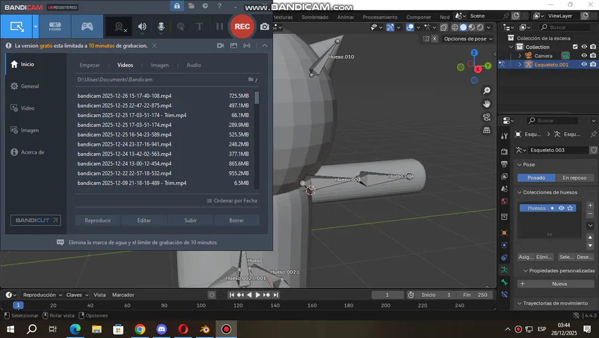Click the zoom magnifier in Blender viewport
This screenshot has height=338, width=599.
point(487,90)
